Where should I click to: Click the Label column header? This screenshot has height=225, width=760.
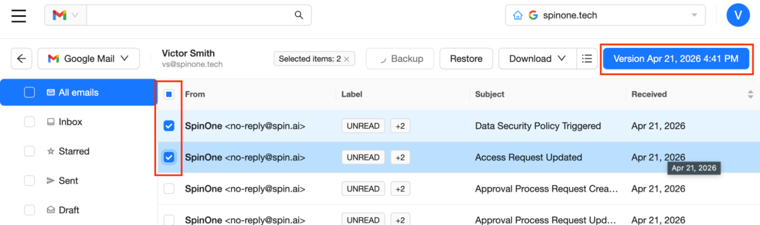(x=352, y=94)
